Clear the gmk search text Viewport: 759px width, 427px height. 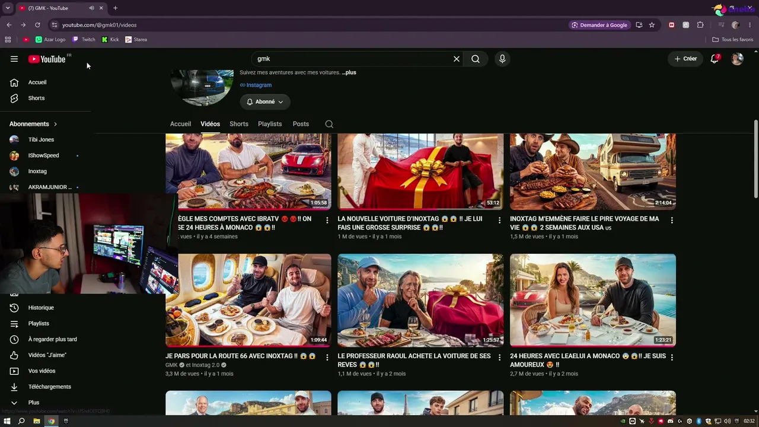[457, 59]
